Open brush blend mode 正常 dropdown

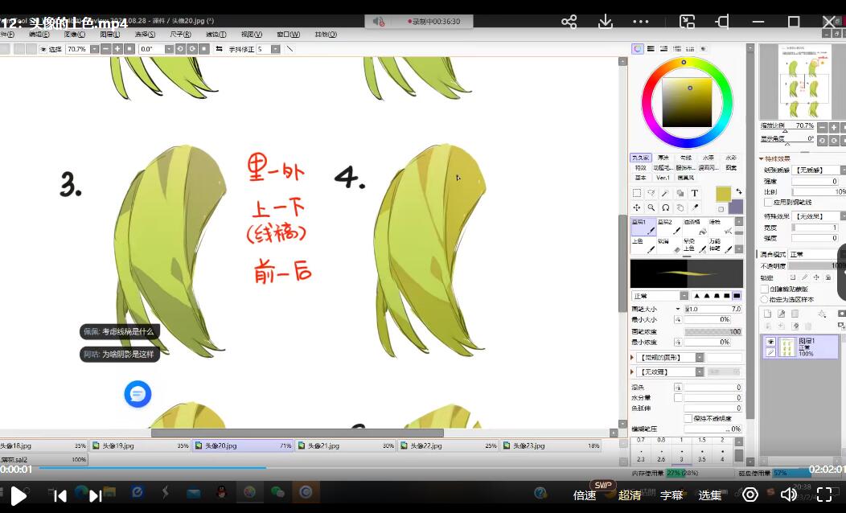[684, 296]
